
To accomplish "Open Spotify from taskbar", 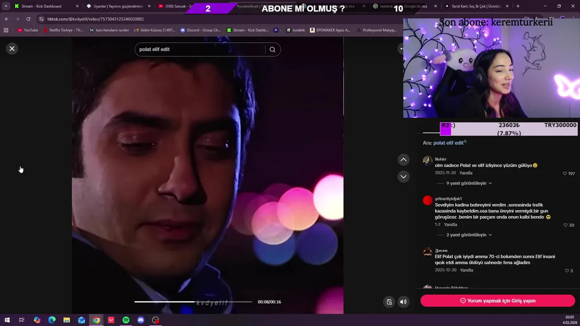I will (126, 320).
